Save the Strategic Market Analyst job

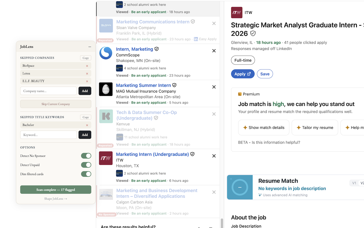click(265, 74)
